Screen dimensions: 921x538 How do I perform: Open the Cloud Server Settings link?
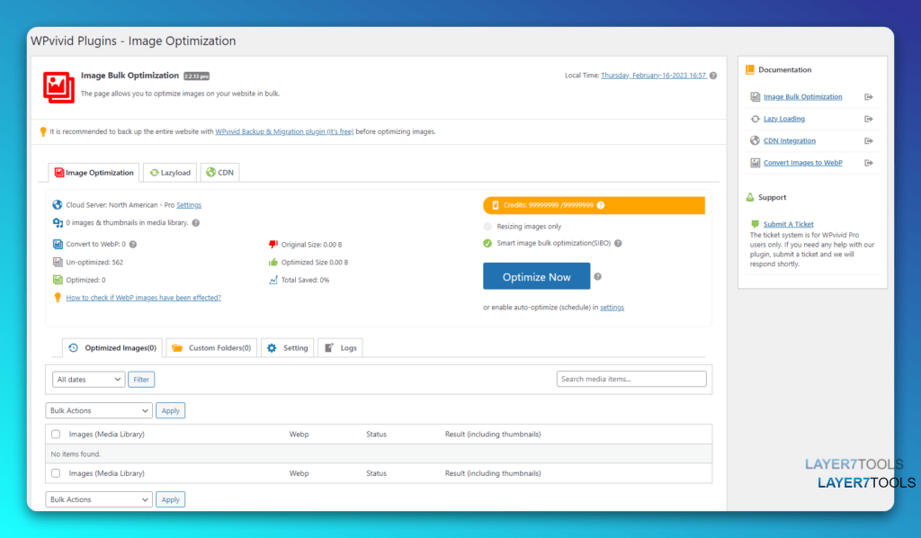click(x=189, y=205)
